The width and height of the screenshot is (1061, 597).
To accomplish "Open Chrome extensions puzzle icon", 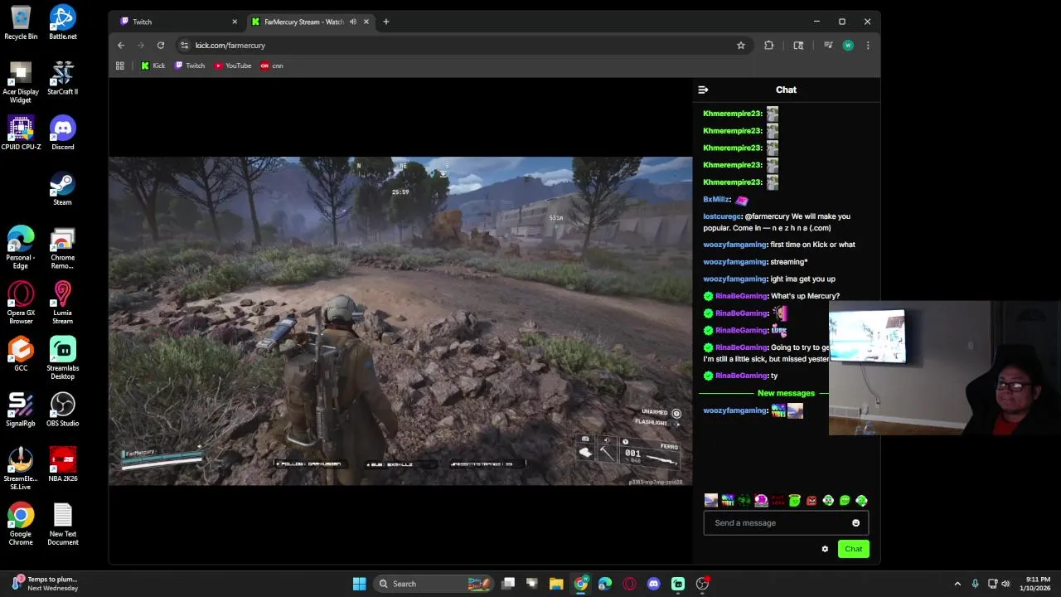I will 768,46.
